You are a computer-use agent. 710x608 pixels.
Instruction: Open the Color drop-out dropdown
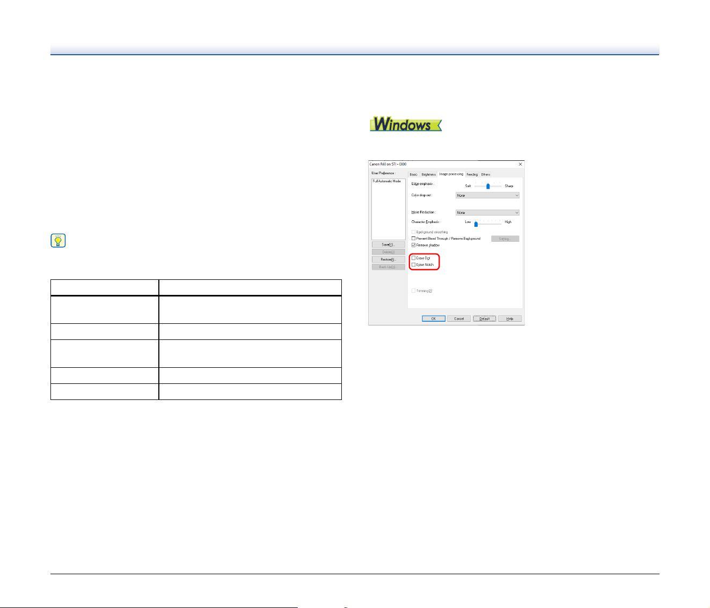(x=487, y=196)
